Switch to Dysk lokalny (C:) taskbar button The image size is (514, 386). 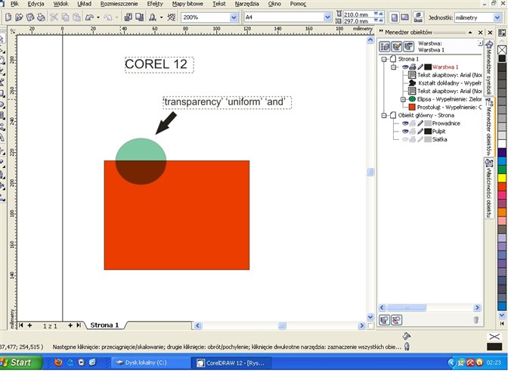click(x=148, y=363)
